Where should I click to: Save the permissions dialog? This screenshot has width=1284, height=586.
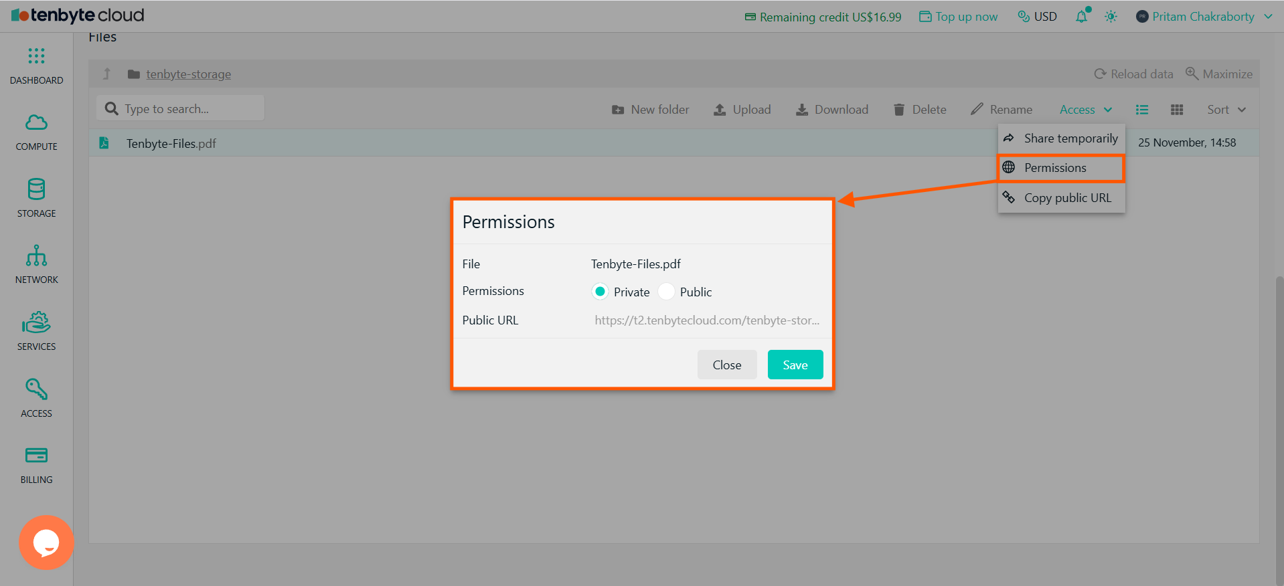(x=795, y=365)
